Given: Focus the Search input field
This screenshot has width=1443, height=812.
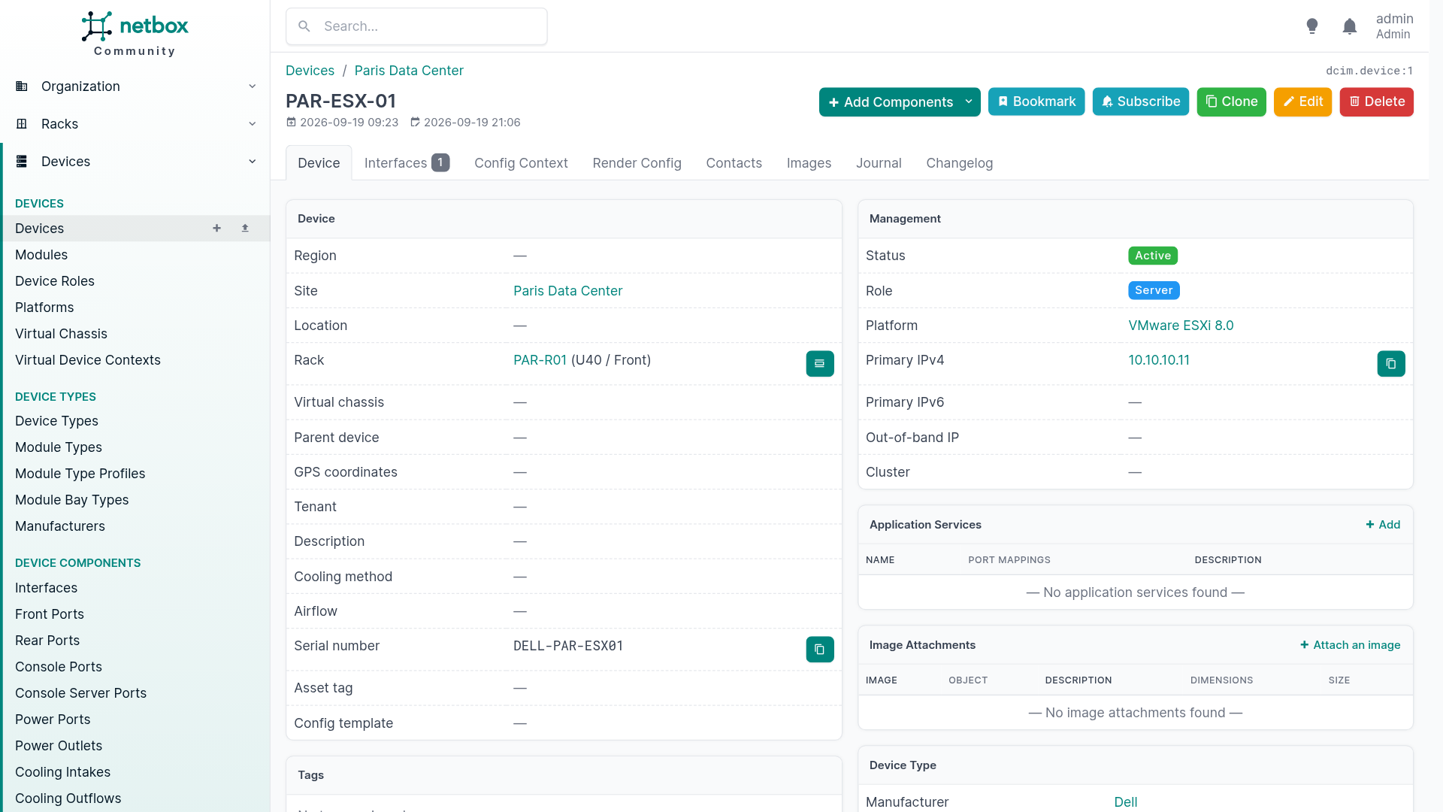Looking at the screenshot, I should point(416,26).
